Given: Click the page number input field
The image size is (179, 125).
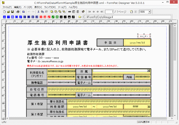Looking at the screenshot, I should (x=109, y=12).
